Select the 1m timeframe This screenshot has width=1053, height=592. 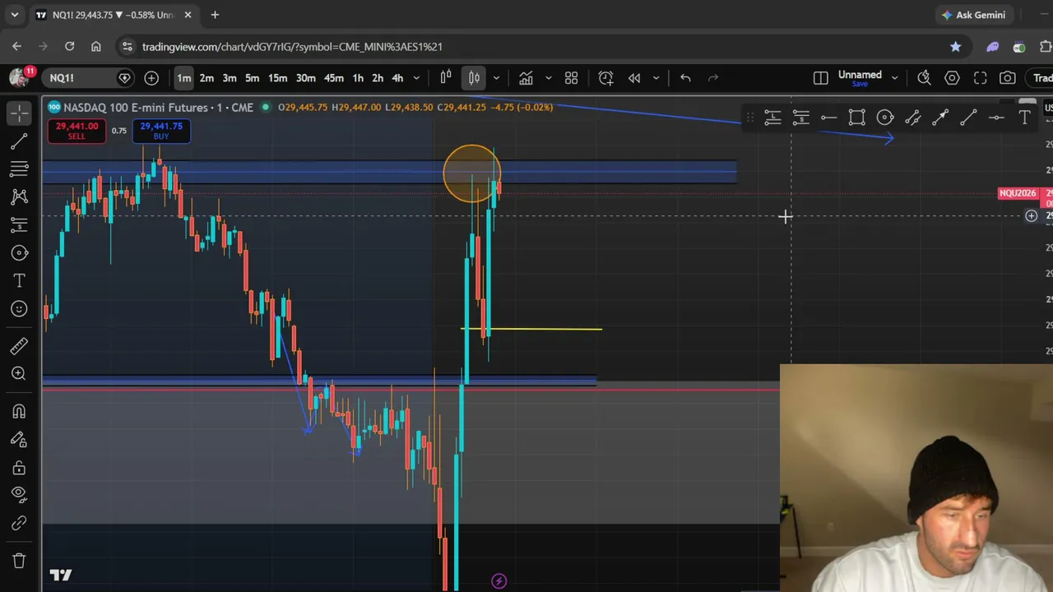point(183,78)
